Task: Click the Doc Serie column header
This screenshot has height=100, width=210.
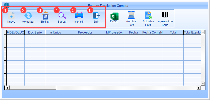Action: coord(35,32)
